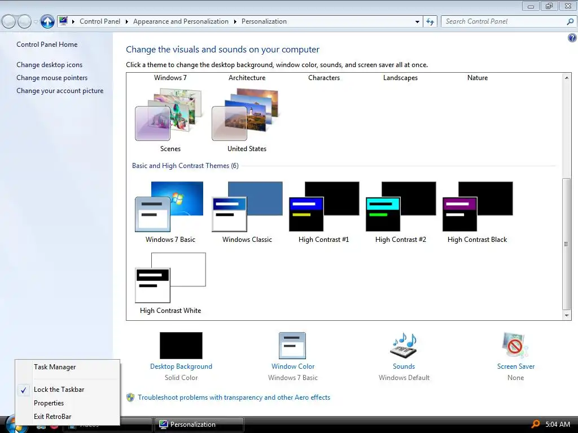Click Solid Color text under Desktop Background

tap(181, 377)
